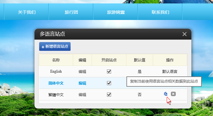Click 默认语言 label in English row
Screen dimensions: 213x116
(170, 72)
